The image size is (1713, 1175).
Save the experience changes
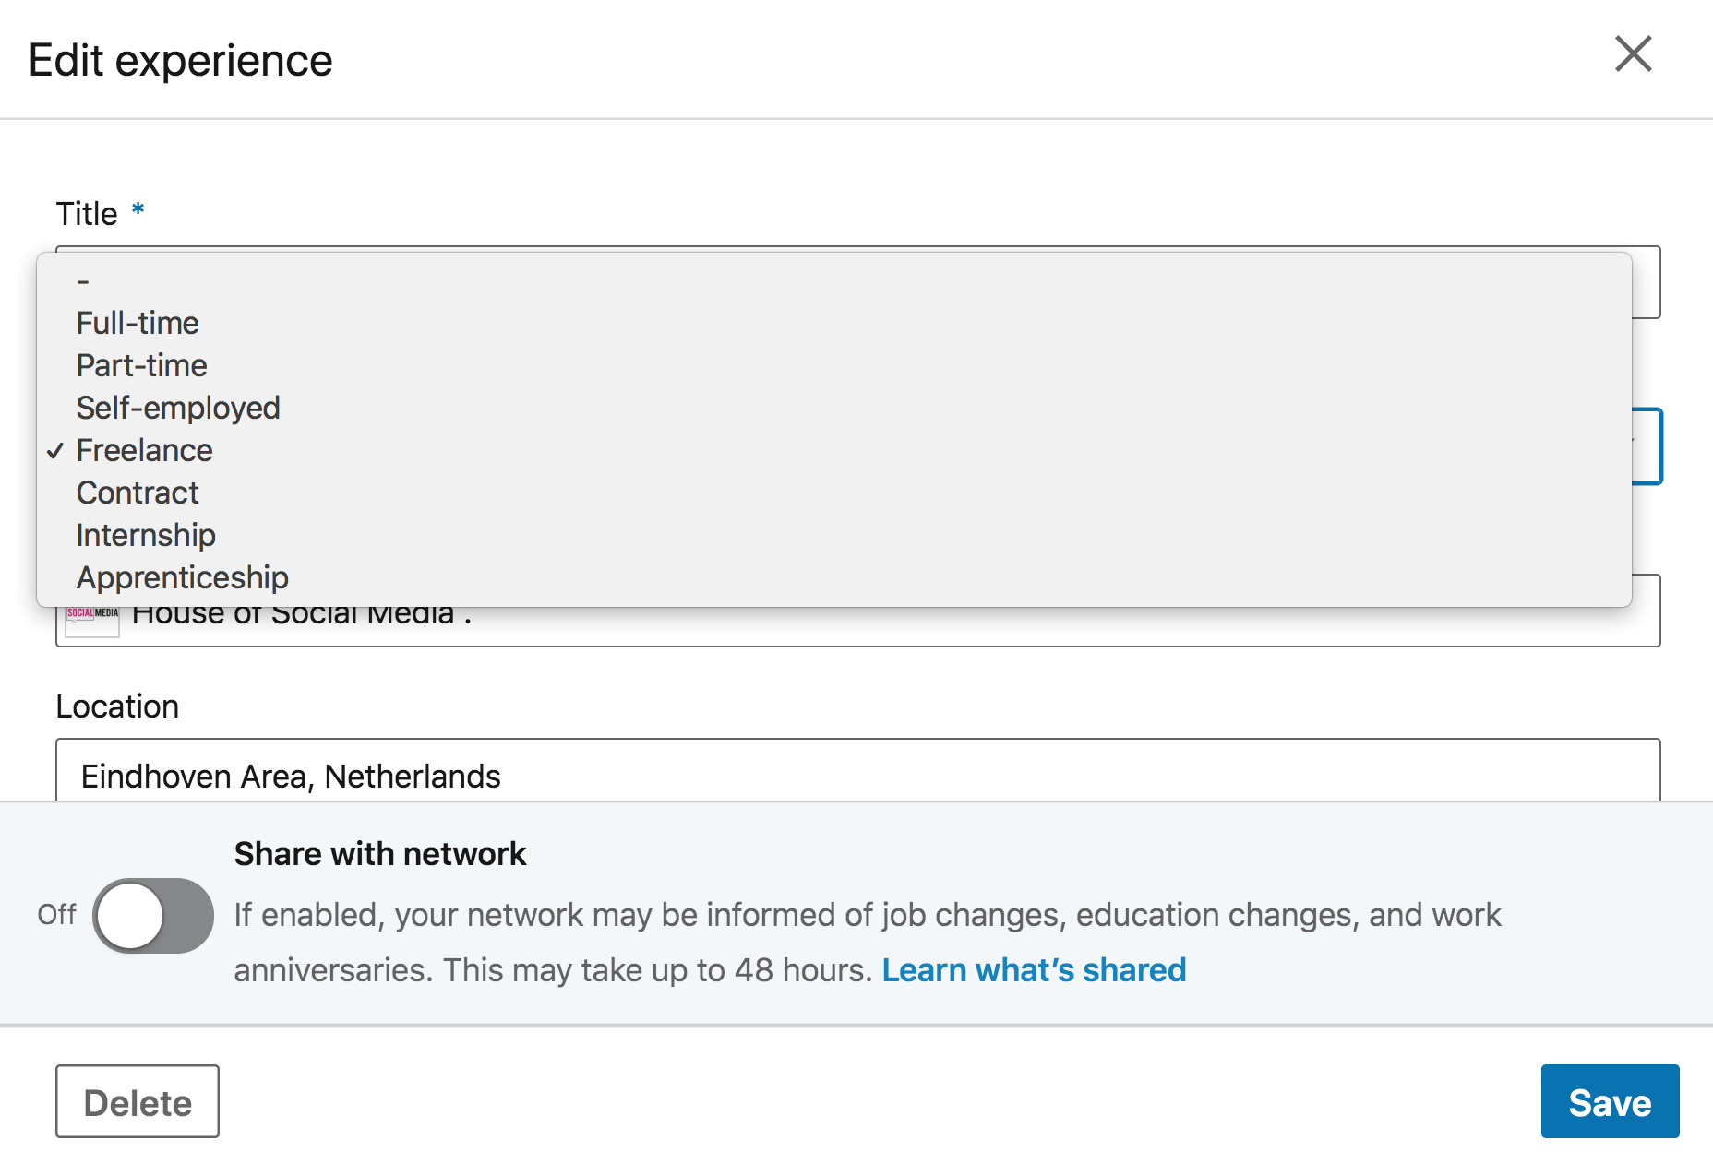click(x=1610, y=1102)
